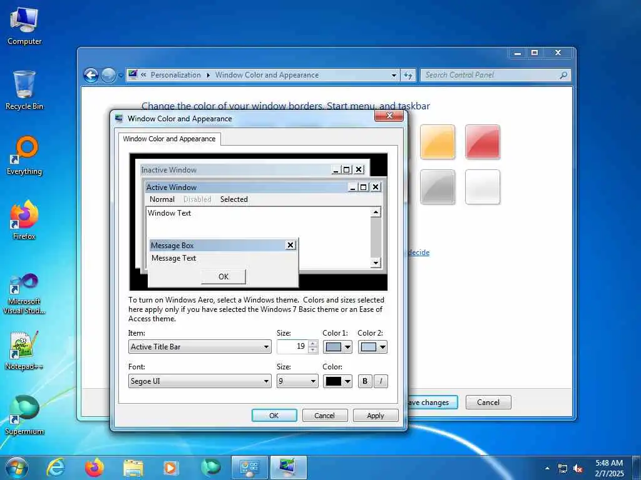Go forward in the Control Panel window
Viewport: 641px width, 480px height.
(108, 75)
